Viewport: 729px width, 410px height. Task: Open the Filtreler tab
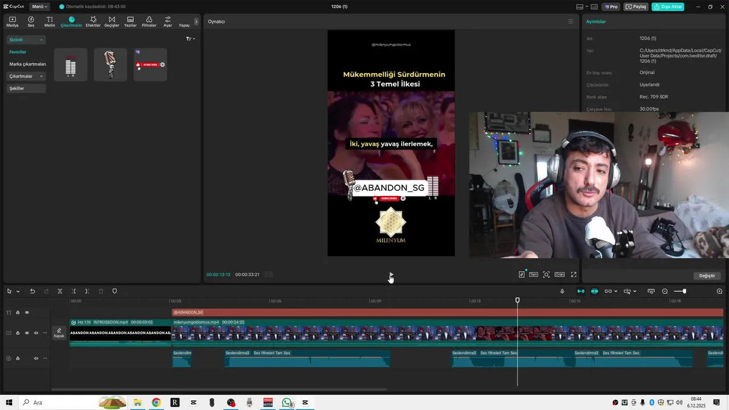tap(149, 22)
